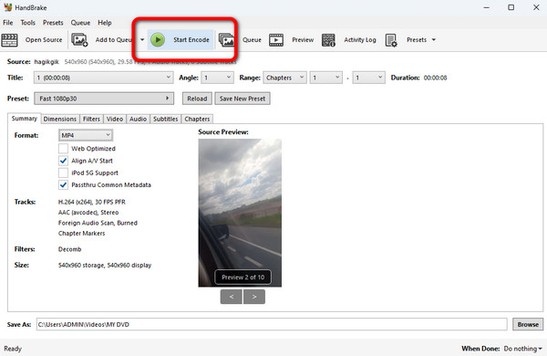Screen dimensions: 547x356
Task: Enable iPod 5G Support checkbox
Action: 63,173
